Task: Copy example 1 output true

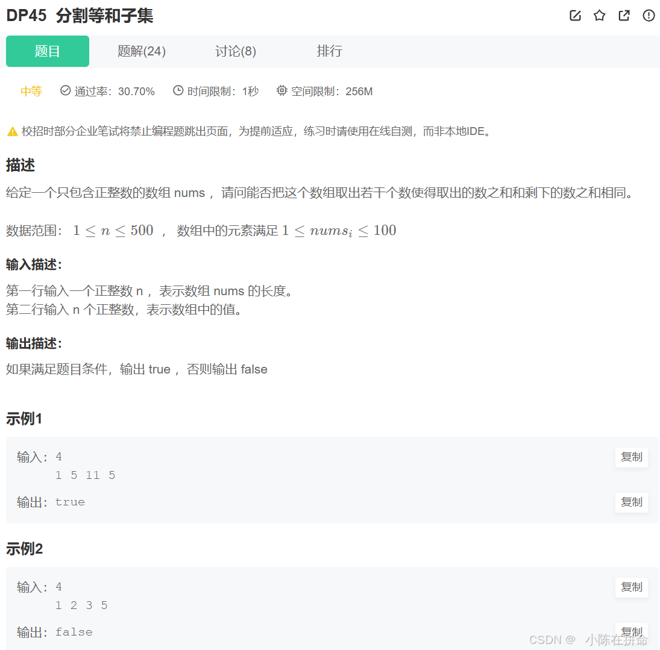Action: tap(632, 502)
